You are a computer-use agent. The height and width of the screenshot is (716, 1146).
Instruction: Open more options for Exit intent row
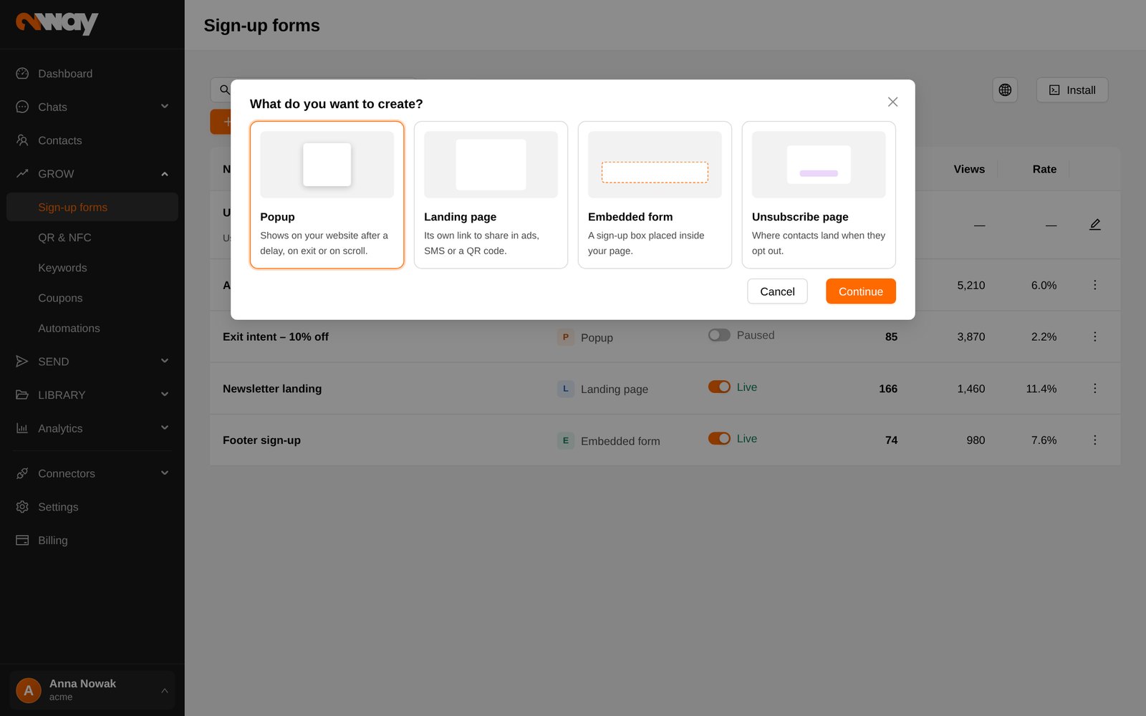pos(1094,337)
